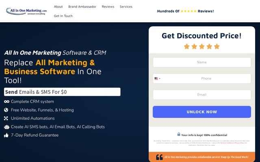Click 'Free Website, Funnels, & Hosting' text
The height and width of the screenshot is (162, 260).
42,110
